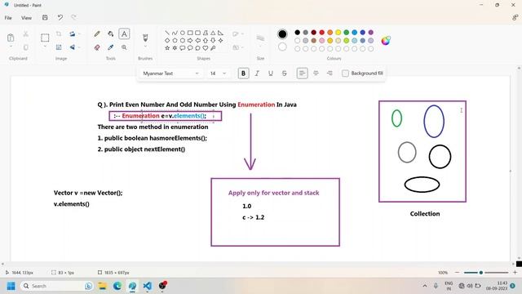Zoom in with the plus button

pyautogui.click(x=515, y=272)
